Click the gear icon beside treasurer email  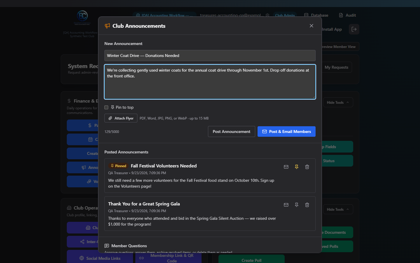click(267, 15)
